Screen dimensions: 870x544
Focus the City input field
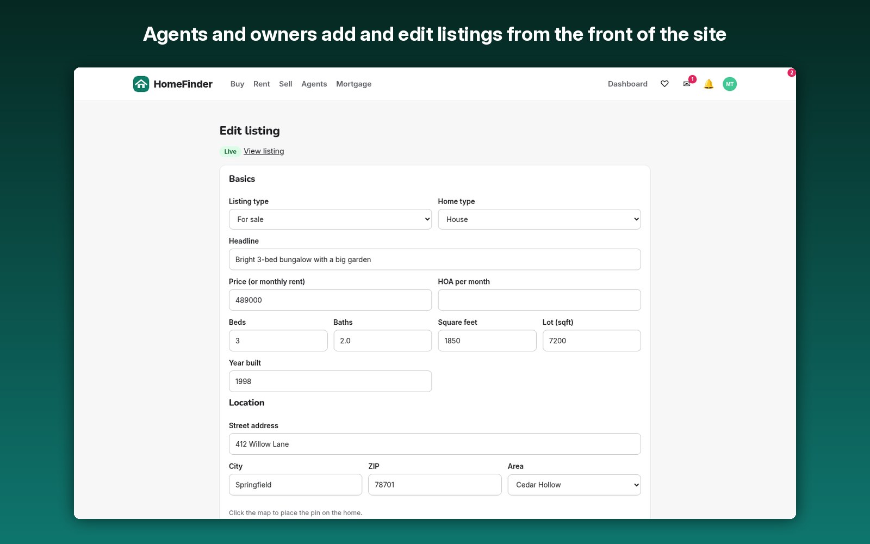click(295, 485)
